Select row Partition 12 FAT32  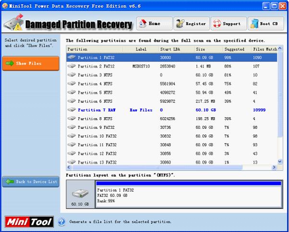[172, 153]
